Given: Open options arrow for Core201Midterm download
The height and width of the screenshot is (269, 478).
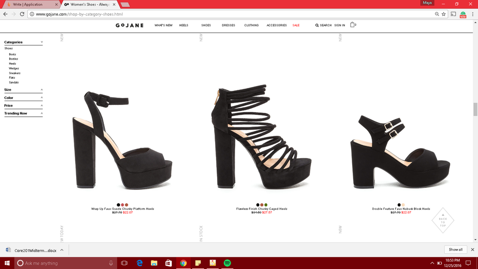Looking at the screenshot, I should click(x=63, y=250).
